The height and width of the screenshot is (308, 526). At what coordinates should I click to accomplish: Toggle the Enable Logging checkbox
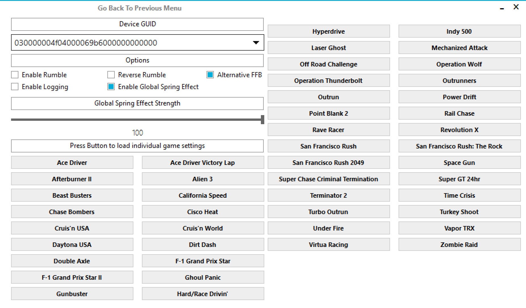15,87
